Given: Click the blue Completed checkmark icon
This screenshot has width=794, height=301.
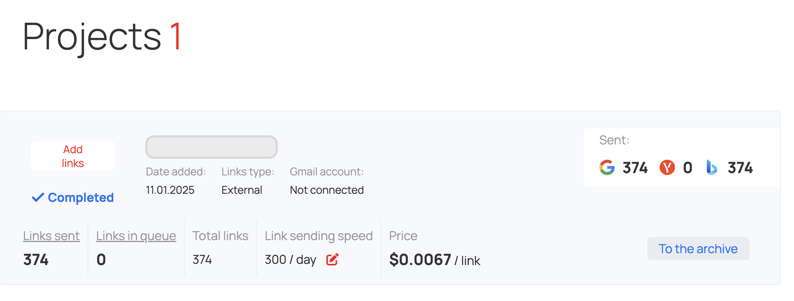Looking at the screenshot, I should click(38, 198).
